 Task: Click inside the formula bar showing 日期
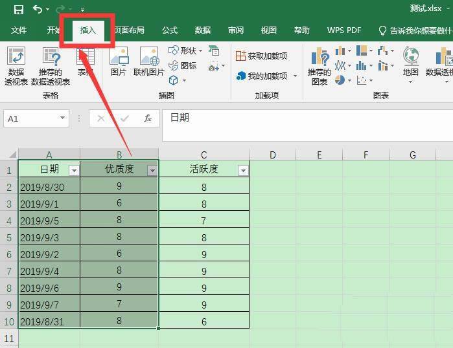(305, 118)
